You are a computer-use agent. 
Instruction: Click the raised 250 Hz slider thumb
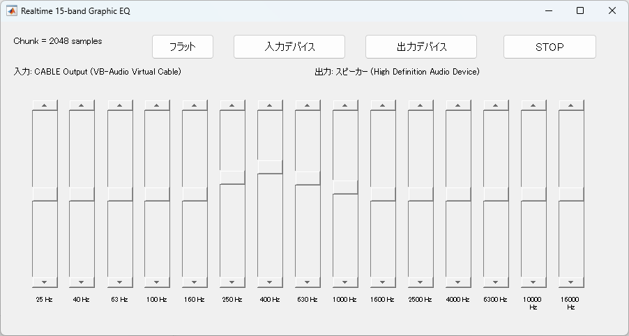(x=232, y=178)
